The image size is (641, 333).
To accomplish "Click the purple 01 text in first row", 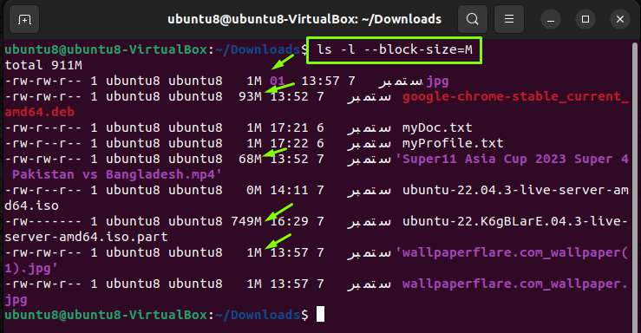I will (x=278, y=81).
